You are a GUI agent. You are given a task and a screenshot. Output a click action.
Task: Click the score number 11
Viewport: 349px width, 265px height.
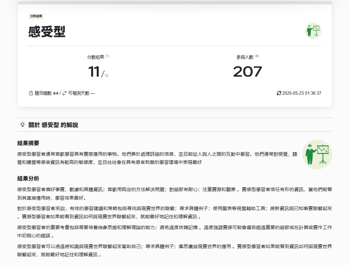pyautogui.click(x=94, y=72)
